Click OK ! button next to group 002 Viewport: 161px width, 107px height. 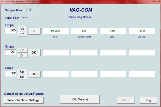click(x=35, y=74)
